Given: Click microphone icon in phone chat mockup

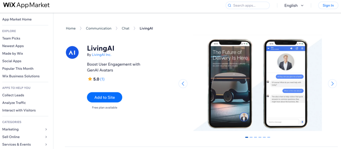Looking at the screenshot, I should (x=302, y=122).
